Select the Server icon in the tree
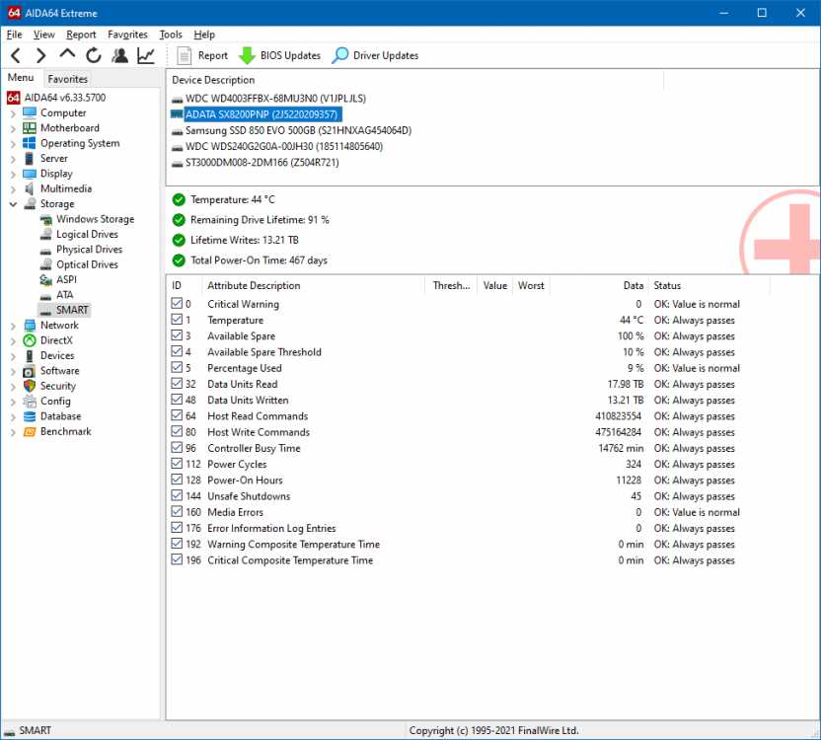 pos(30,159)
